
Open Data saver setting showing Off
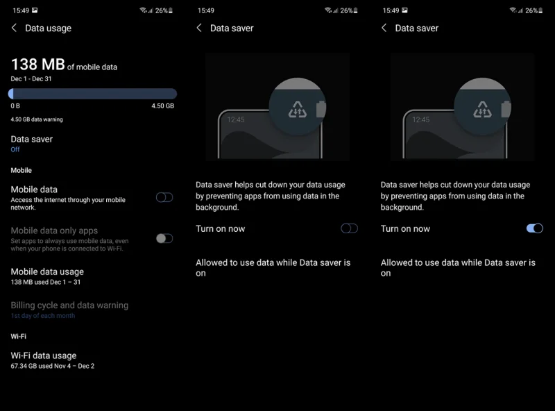tap(92, 144)
